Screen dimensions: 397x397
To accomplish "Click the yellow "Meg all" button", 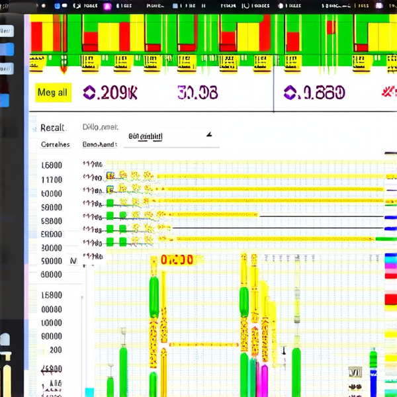I will [x=52, y=93].
